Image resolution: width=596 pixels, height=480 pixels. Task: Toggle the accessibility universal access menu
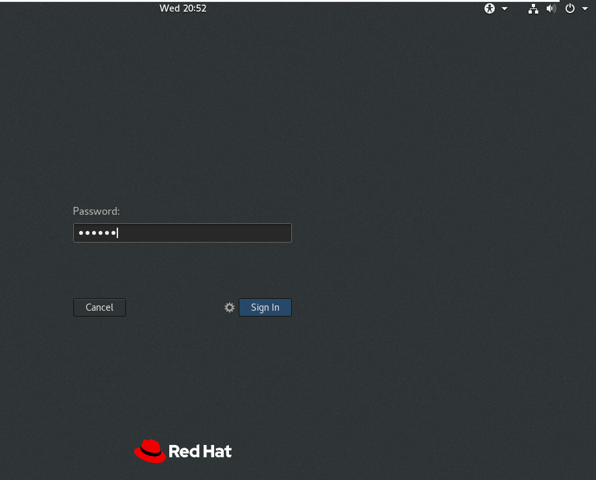[488, 8]
